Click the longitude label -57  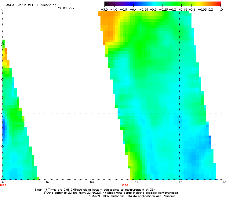(x=47, y=182)
